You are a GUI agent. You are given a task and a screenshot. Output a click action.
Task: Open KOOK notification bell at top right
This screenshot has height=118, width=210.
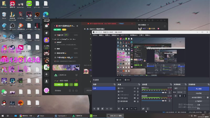165,26
